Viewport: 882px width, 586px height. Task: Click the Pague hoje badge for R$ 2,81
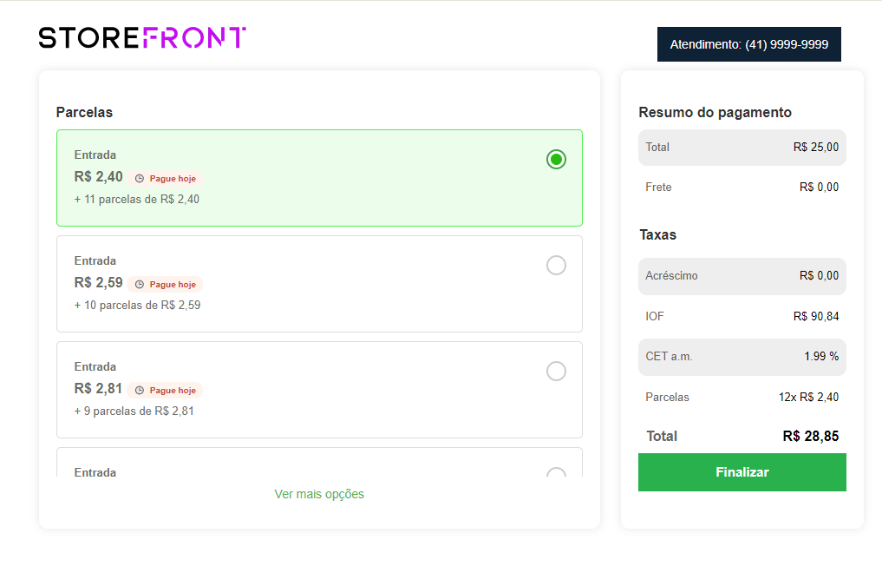[x=165, y=390]
